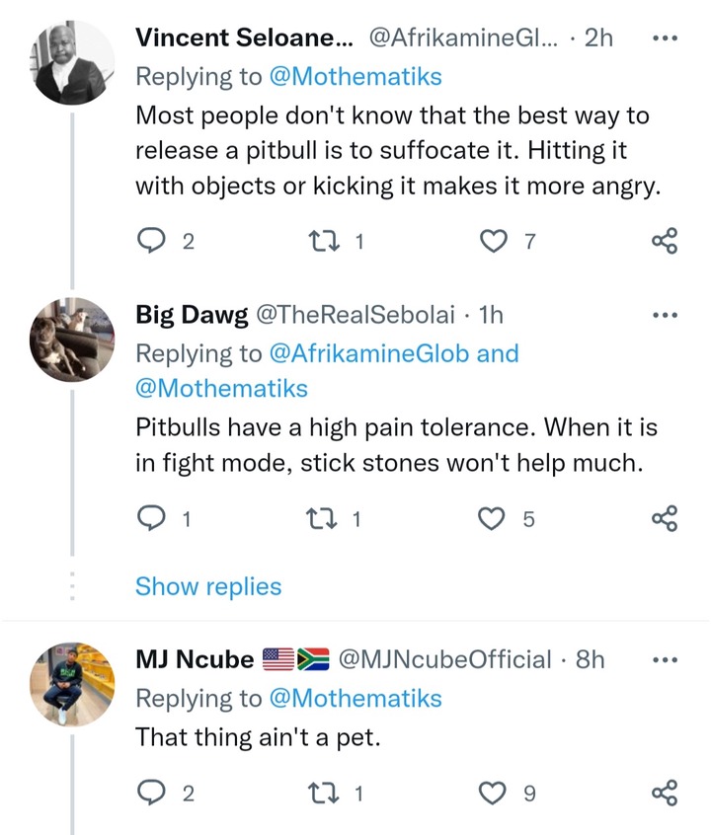Share MJ Ncube's tweet
The image size is (711, 835).
[x=666, y=793]
